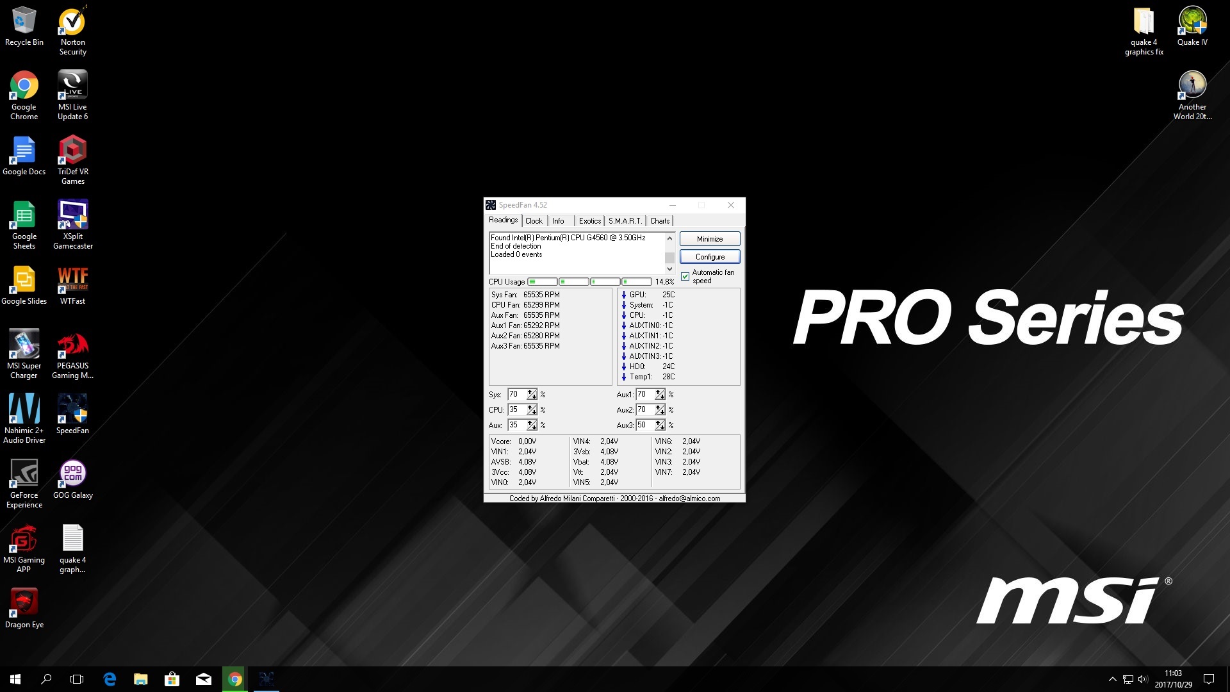Launch GOG Galaxy desktop shortcut
Screen dimensions: 1230x692
tap(72, 479)
